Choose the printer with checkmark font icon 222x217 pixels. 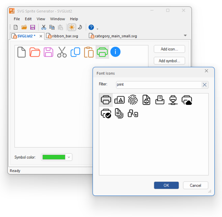(x=106, y=114)
